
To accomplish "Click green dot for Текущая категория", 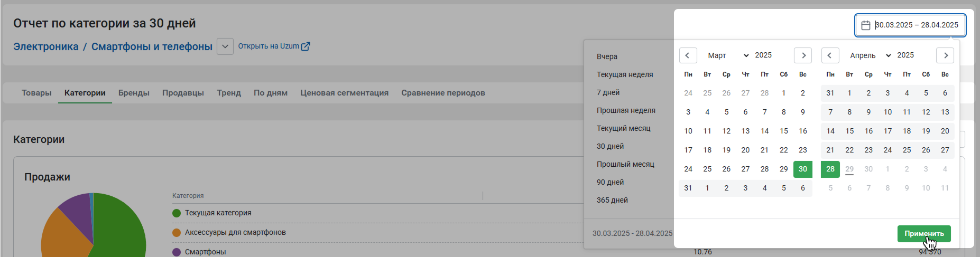I will click(x=177, y=213).
